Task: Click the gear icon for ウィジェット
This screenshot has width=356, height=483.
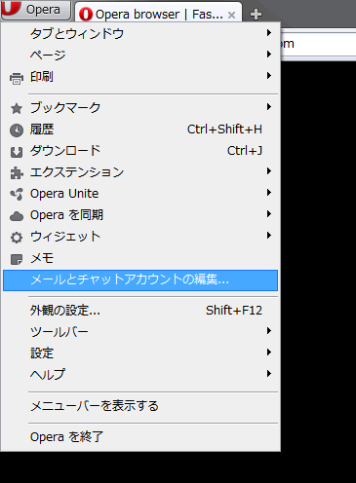Action: pyautogui.click(x=17, y=238)
